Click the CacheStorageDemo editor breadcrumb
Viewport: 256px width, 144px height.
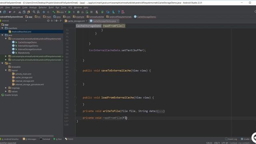click(89, 26)
